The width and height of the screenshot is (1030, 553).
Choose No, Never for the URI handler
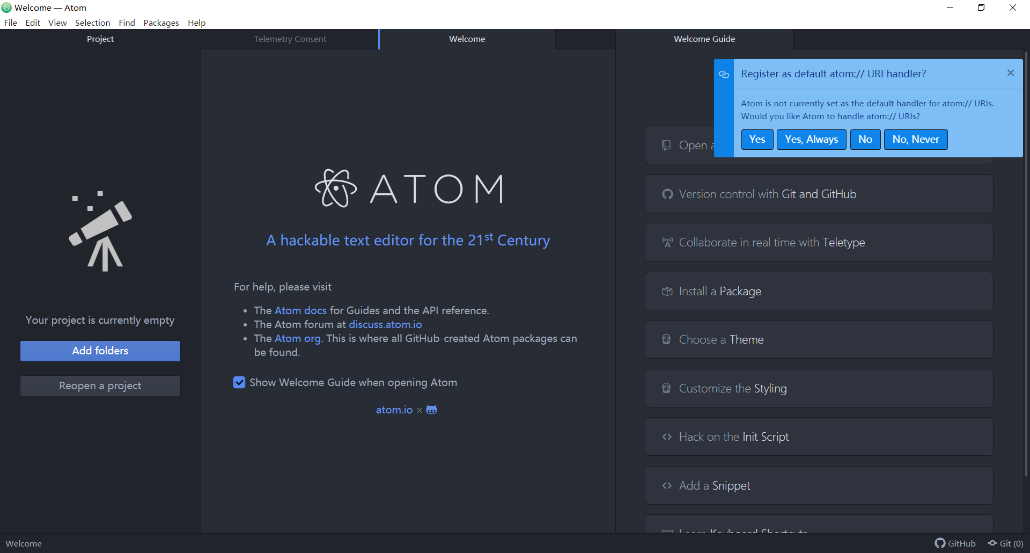[x=915, y=140]
